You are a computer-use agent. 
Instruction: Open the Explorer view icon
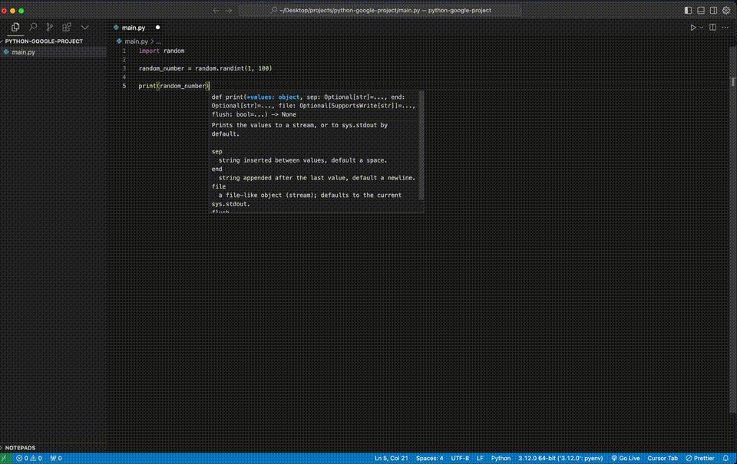click(x=15, y=27)
